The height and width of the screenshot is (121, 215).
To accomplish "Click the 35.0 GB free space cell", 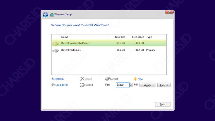I will click(x=140, y=43).
